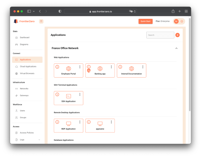
Task: Open SSH Application three-dot menu
Action: pos(80,95)
